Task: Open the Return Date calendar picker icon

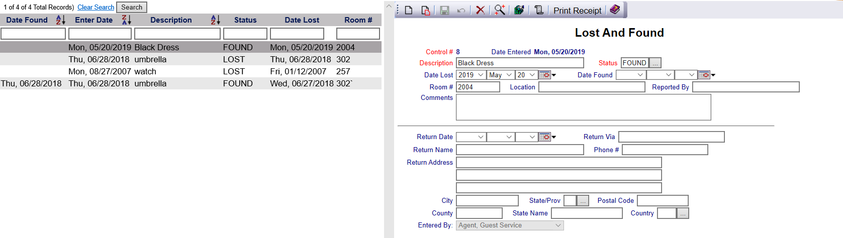Action: (544, 137)
